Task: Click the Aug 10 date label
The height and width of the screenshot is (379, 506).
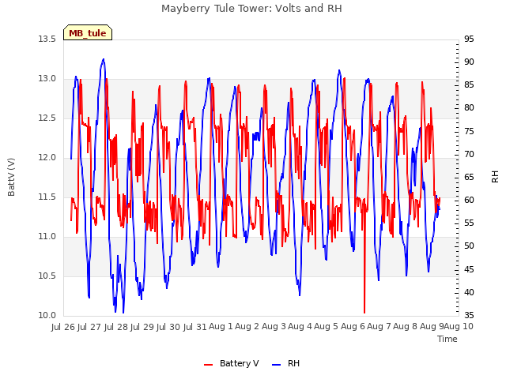Action: [x=459, y=326]
